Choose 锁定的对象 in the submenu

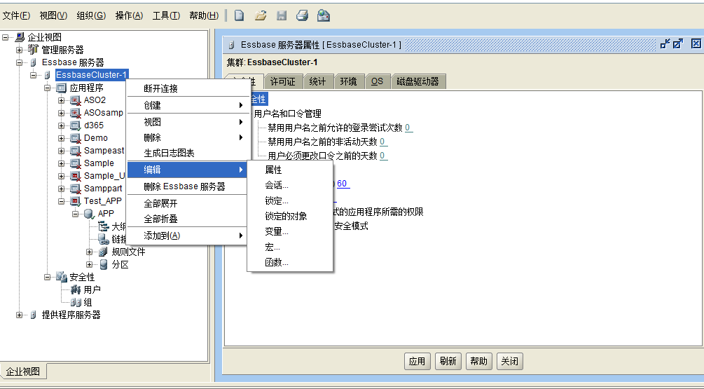(290, 216)
